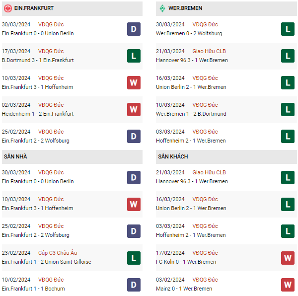298x296 pixels.
Task: Open Heidenheim 1 - 2 Ein.Frankfurt match
Action: pos(38,114)
